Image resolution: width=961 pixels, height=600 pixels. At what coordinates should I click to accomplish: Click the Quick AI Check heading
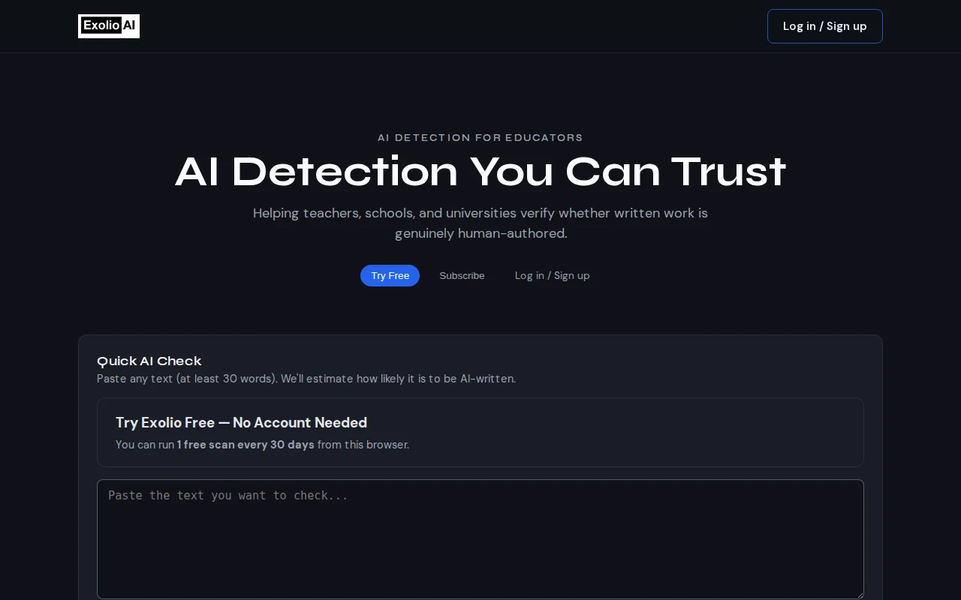(x=149, y=361)
